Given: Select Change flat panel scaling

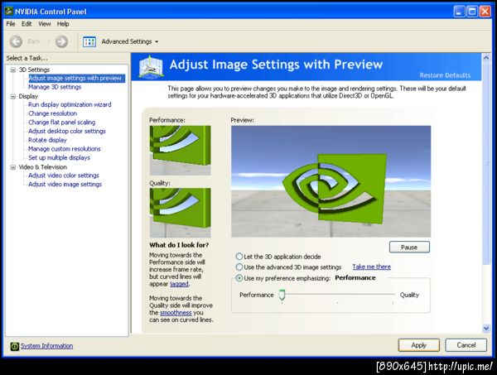Looking at the screenshot, I should coord(62,123).
